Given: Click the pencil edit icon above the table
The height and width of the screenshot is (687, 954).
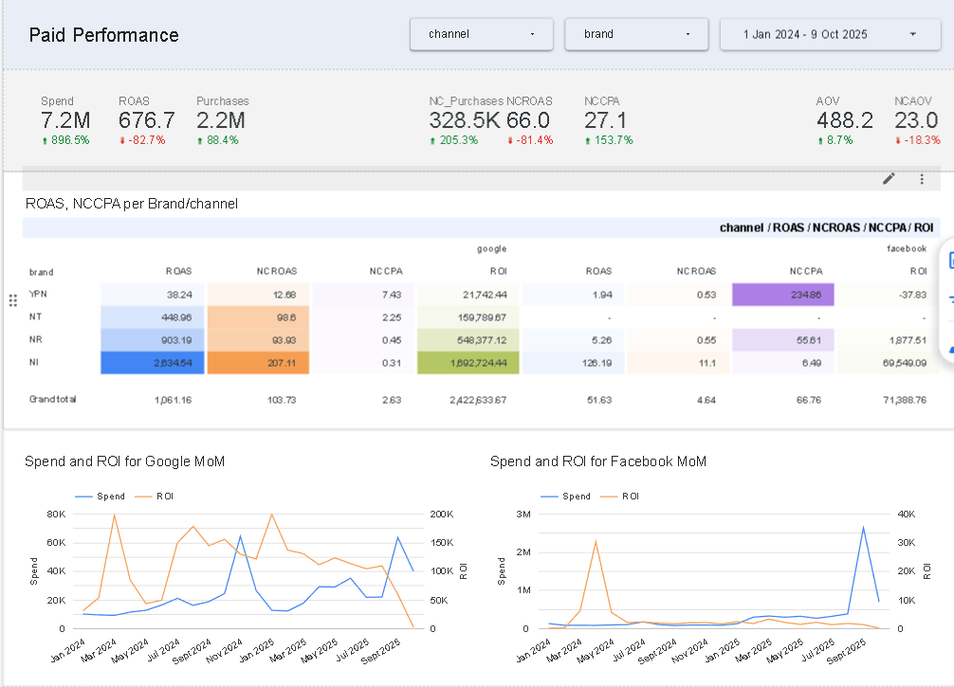Looking at the screenshot, I should point(889,179).
